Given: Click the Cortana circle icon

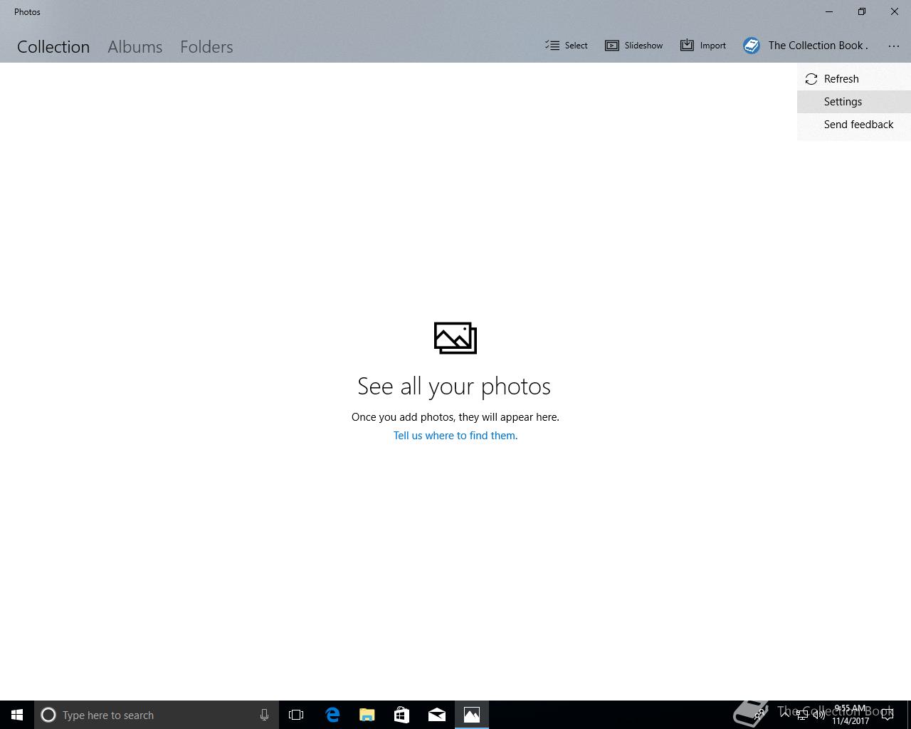Looking at the screenshot, I should (48, 715).
